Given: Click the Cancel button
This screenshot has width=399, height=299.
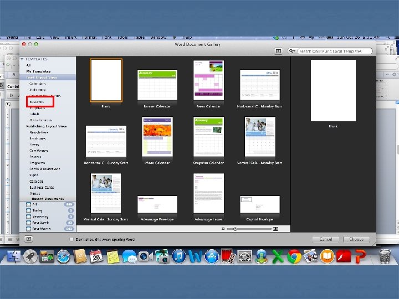Looking at the screenshot, I should point(326,239).
